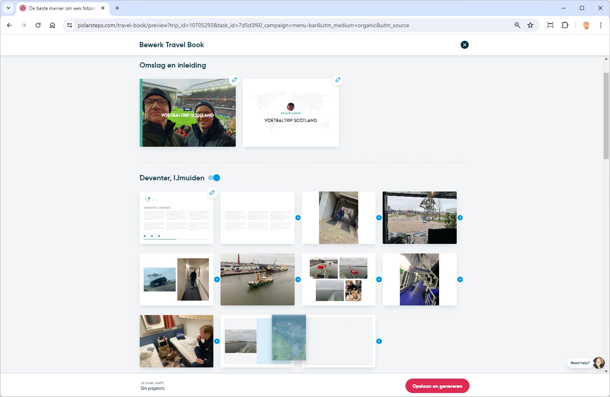Go back to the previous browser page
The height and width of the screenshot is (397, 610).
[x=9, y=25]
